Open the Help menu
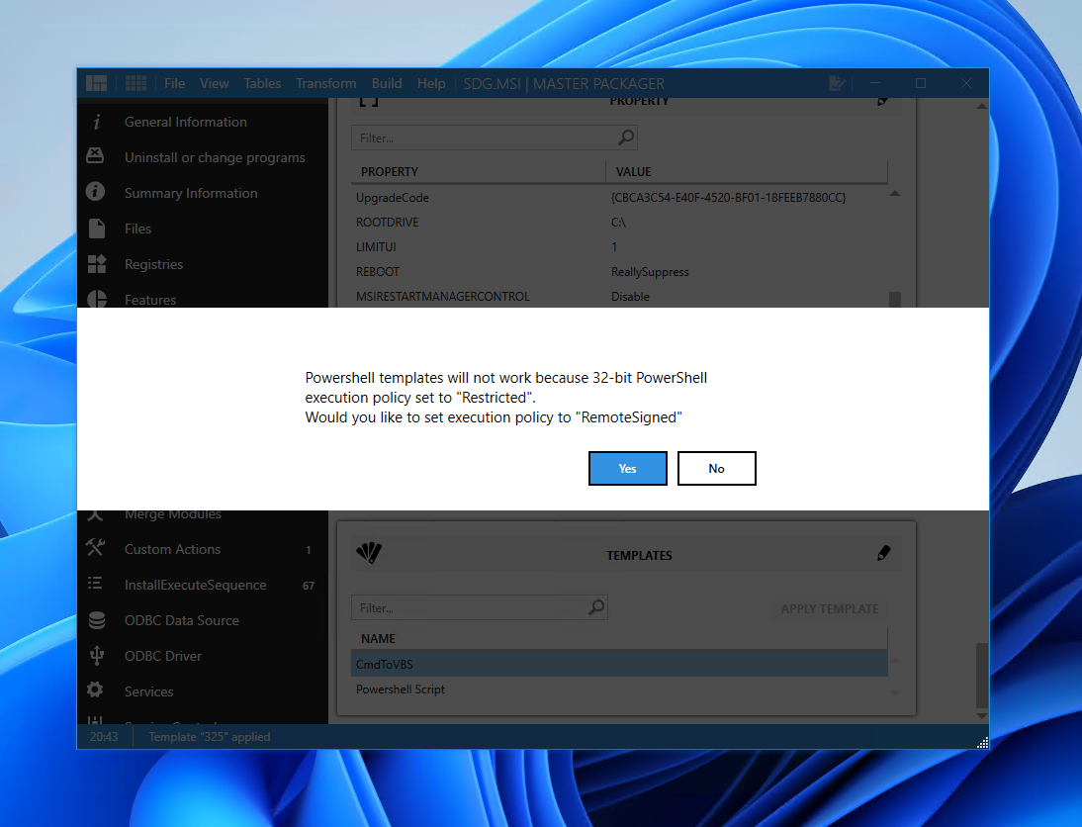 pos(431,83)
